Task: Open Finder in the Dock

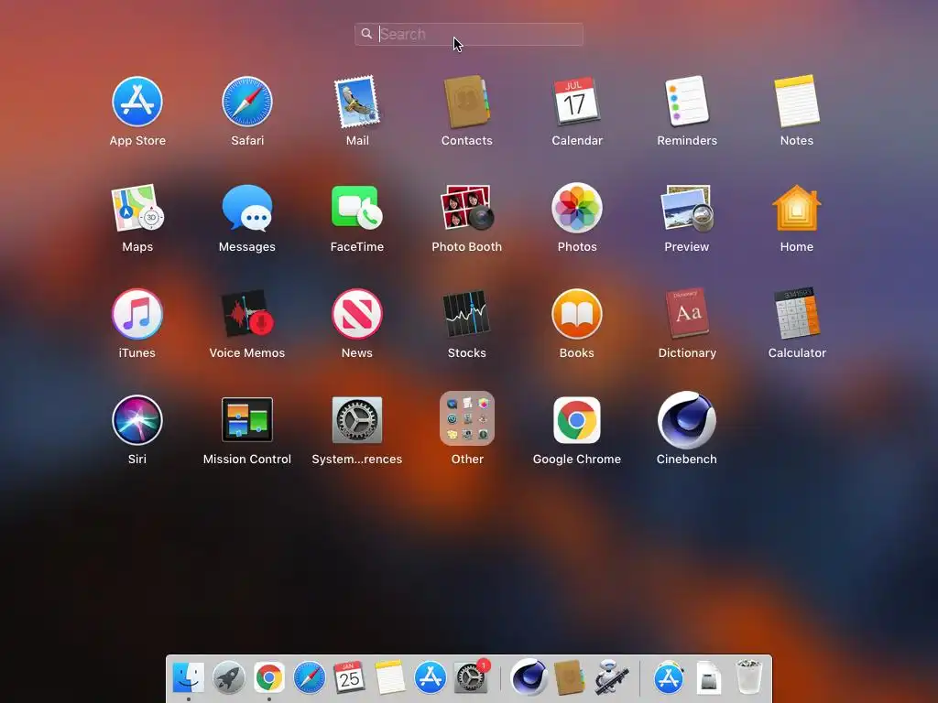Action: click(x=188, y=678)
